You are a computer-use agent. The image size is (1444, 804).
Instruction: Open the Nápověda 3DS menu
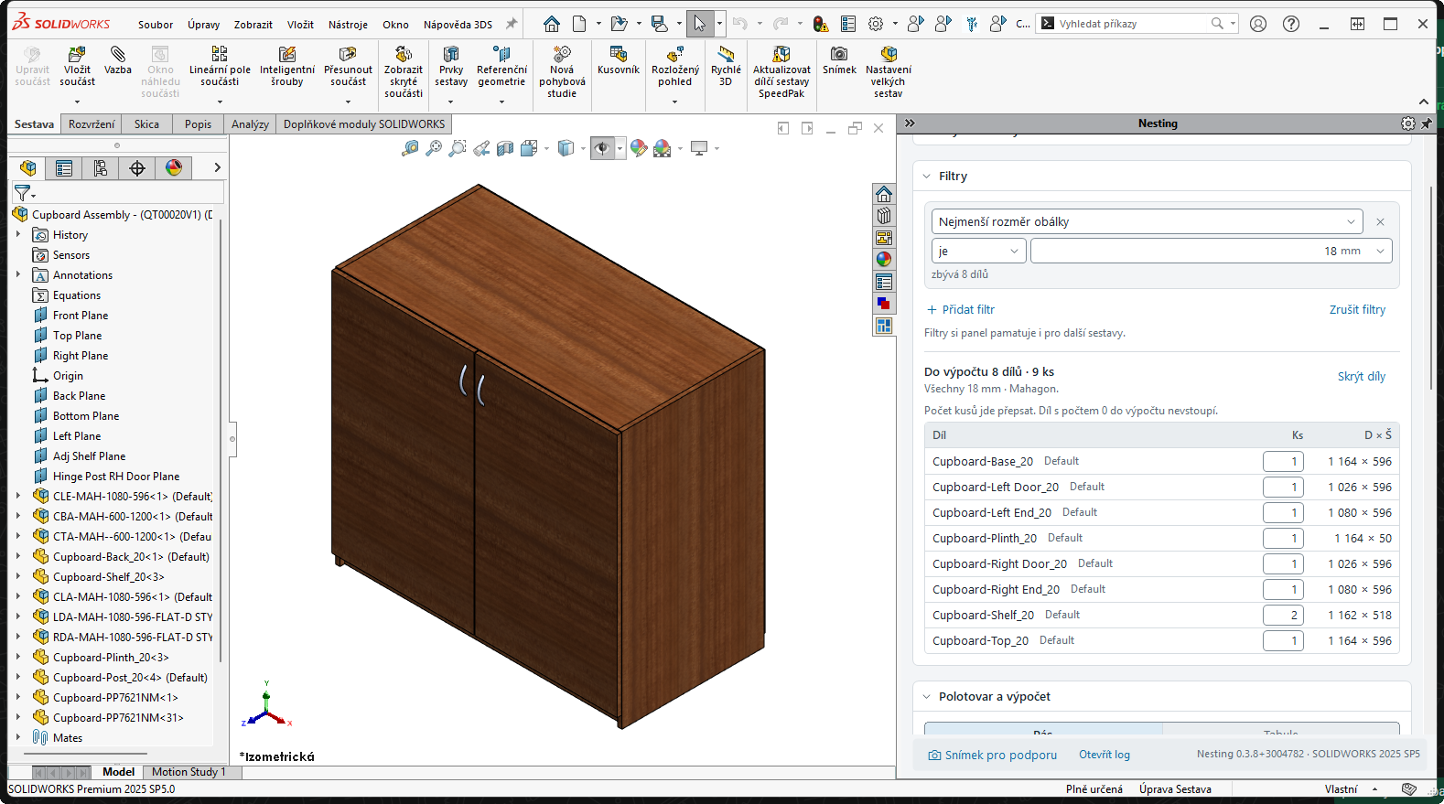[x=458, y=25]
